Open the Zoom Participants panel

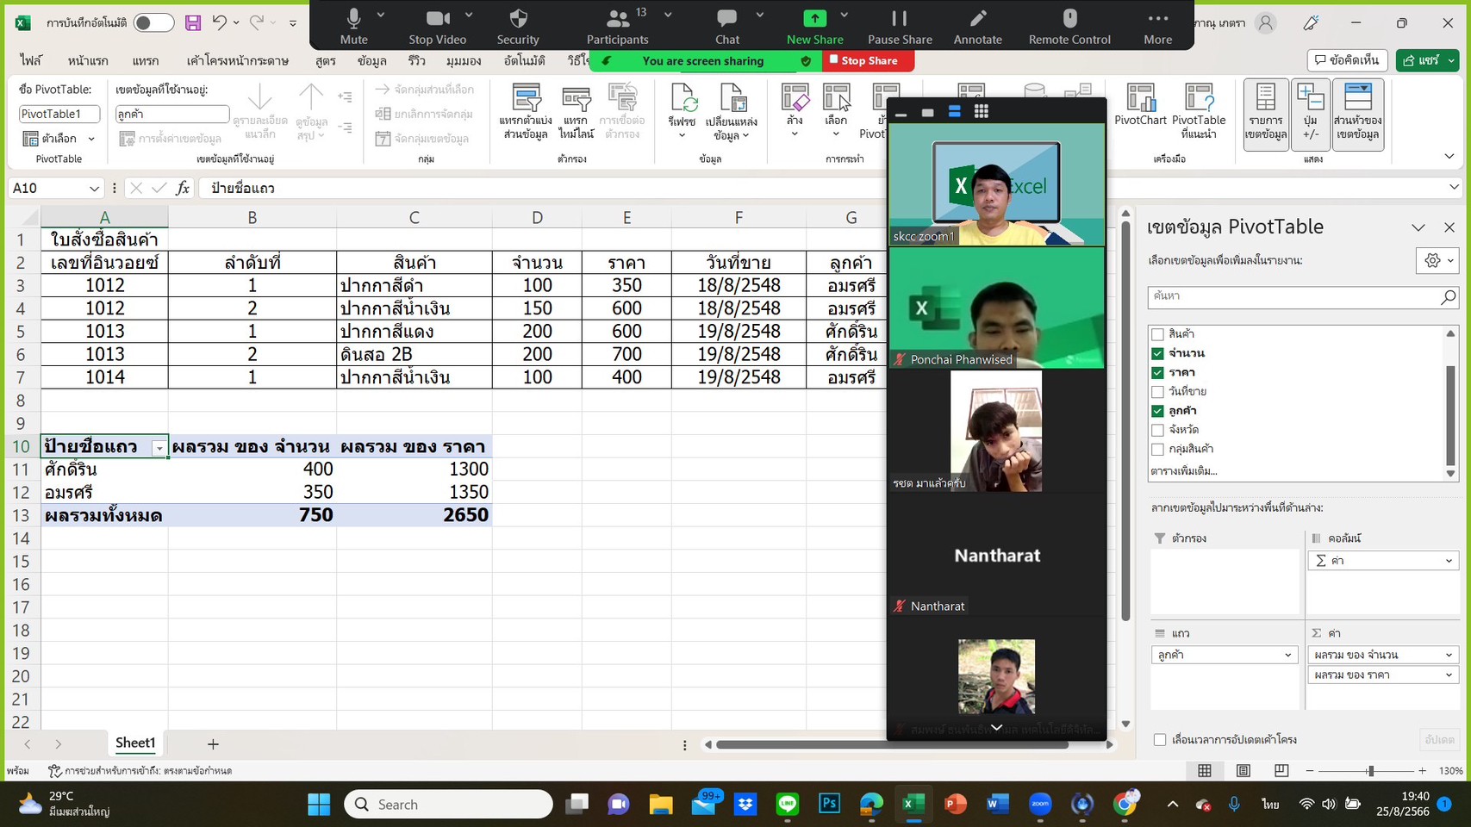click(617, 26)
